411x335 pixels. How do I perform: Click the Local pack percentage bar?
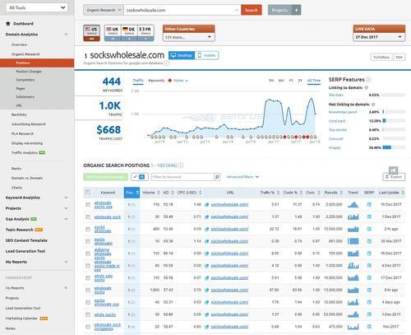point(394,121)
